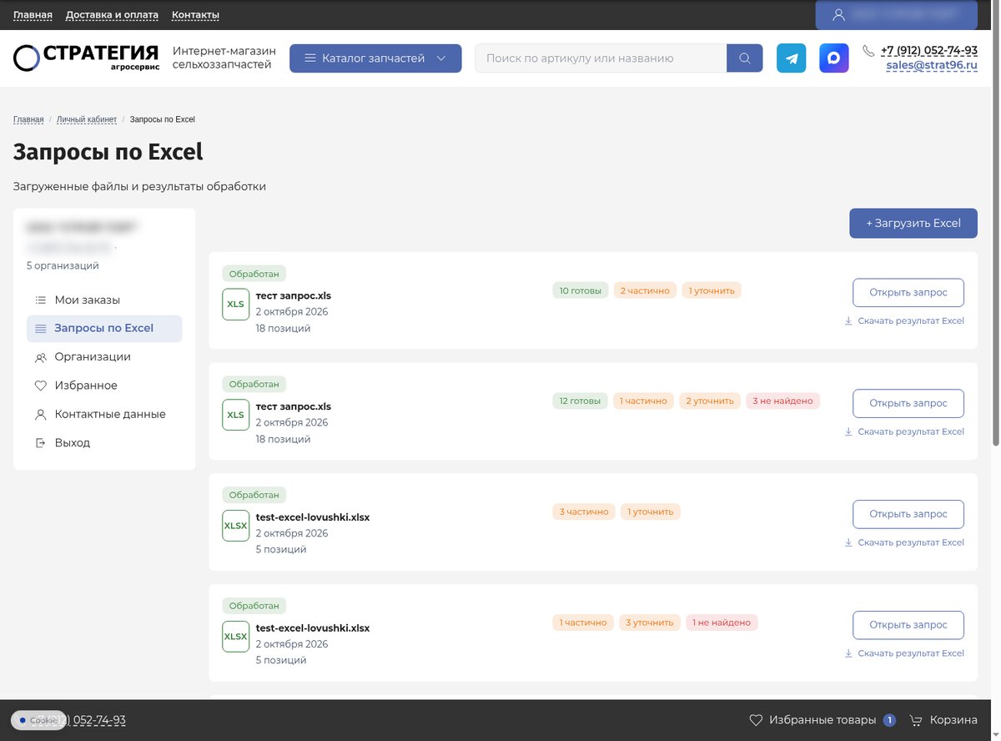
Task: Click the 2 частично status badge
Action: point(644,290)
